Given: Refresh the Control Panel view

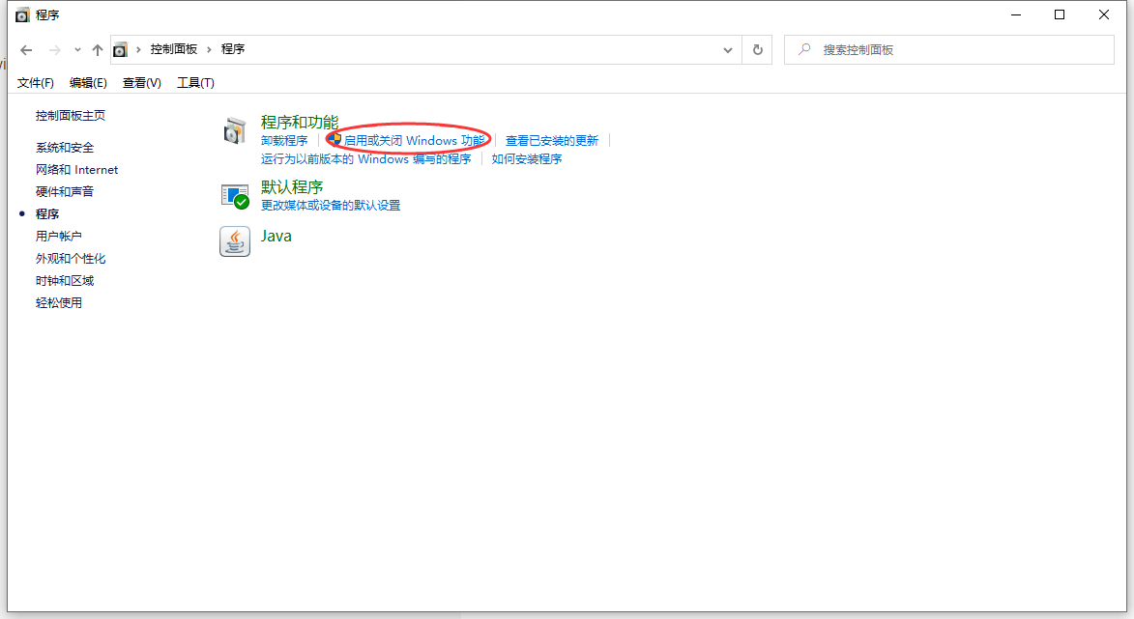Looking at the screenshot, I should [757, 50].
